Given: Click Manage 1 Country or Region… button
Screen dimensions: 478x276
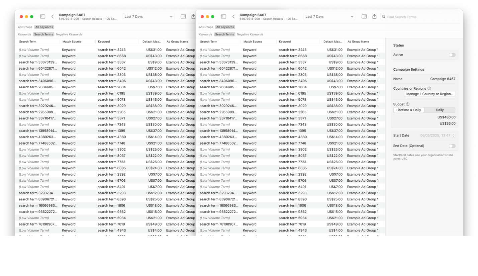Looking at the screenshot, I should coord(430,94).
